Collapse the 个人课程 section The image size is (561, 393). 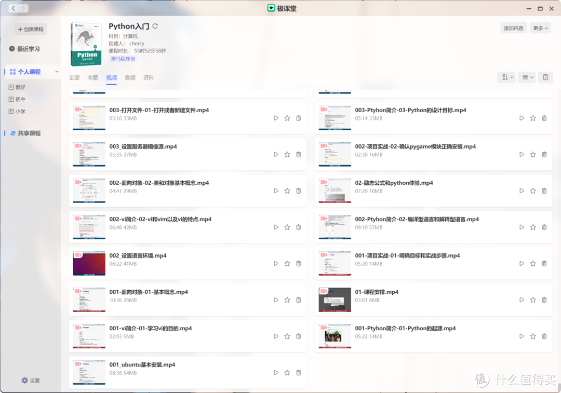click(57, 71)
